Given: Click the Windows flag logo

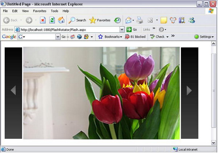Looking at the screenshot, I should coord(211,11).
